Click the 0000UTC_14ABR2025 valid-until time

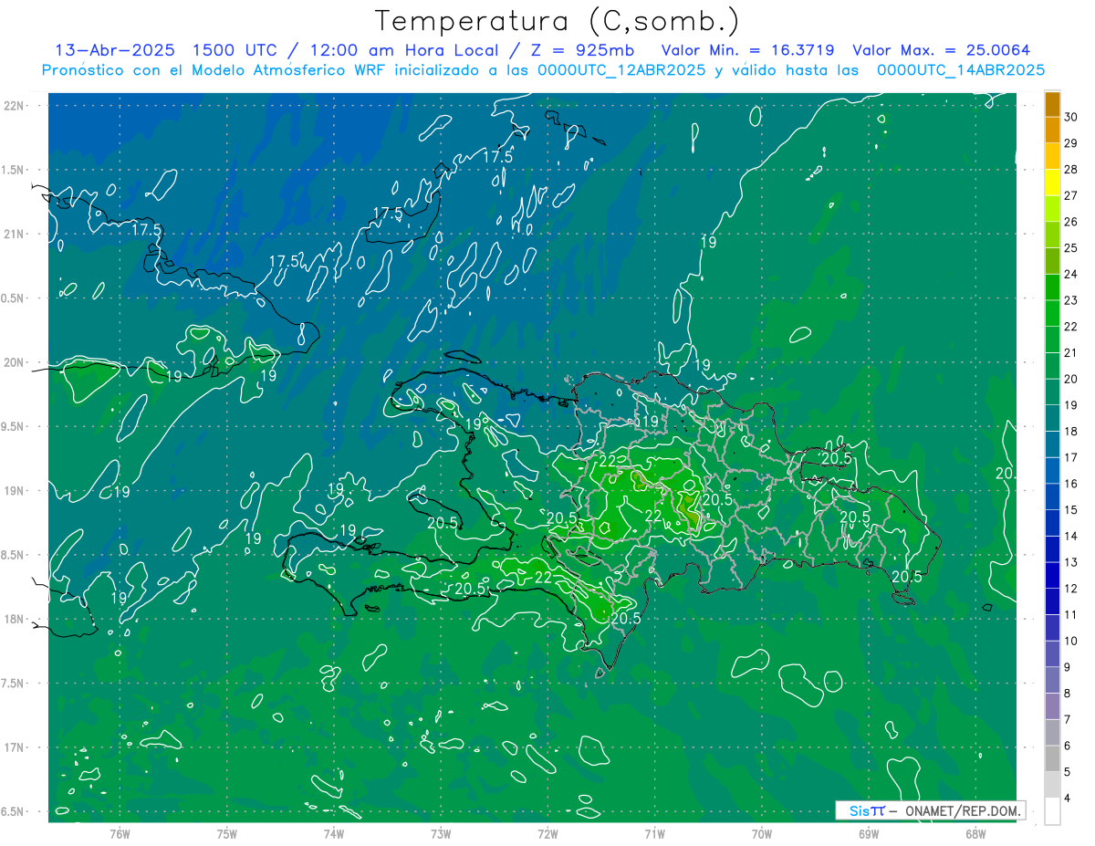coord(961,69)
